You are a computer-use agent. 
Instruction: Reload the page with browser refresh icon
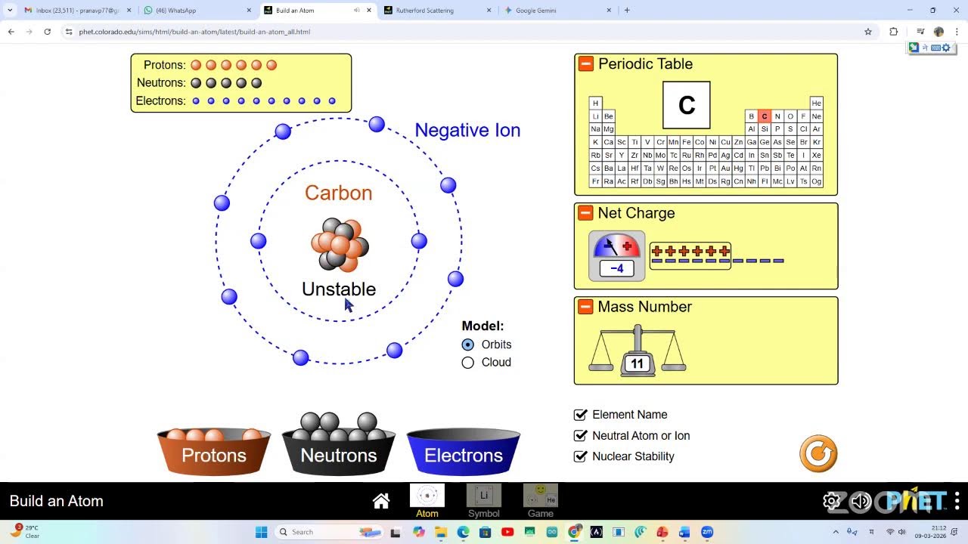(x=48, y=32)
